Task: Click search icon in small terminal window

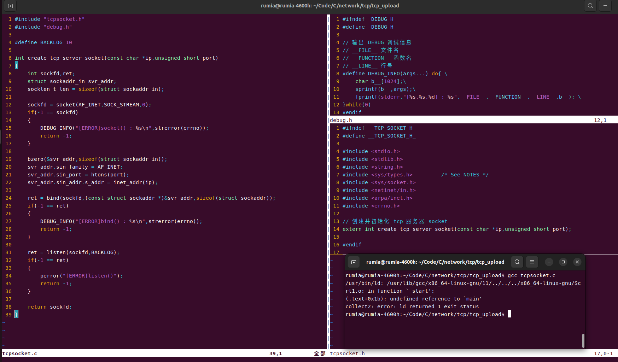Action: point(517,262)
